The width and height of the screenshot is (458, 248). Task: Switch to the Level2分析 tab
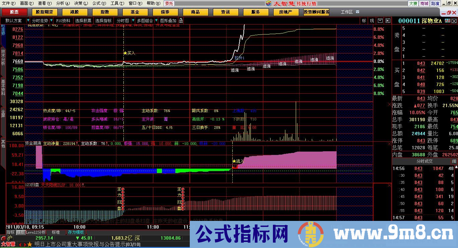[x=36, y=232]
